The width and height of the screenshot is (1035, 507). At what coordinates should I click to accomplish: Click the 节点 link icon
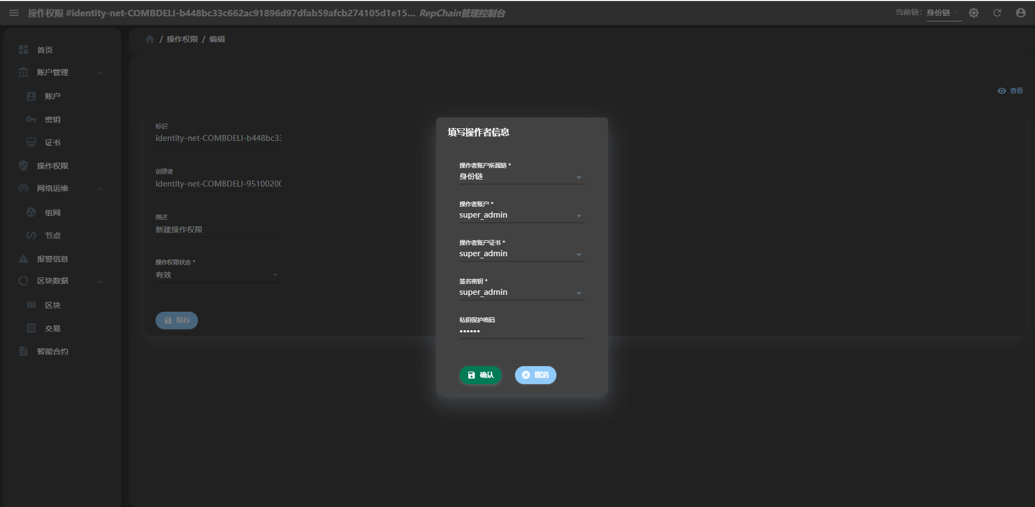32,235
